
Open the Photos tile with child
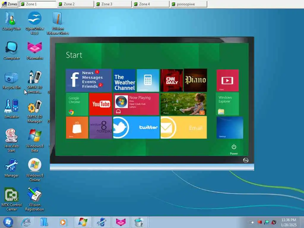click(x=183, y=104)
